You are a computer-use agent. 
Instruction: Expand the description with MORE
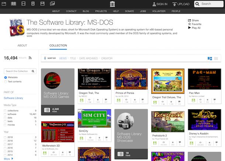pos(30,36)
